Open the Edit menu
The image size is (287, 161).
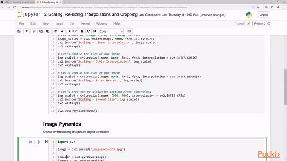[x=33, y=24]
